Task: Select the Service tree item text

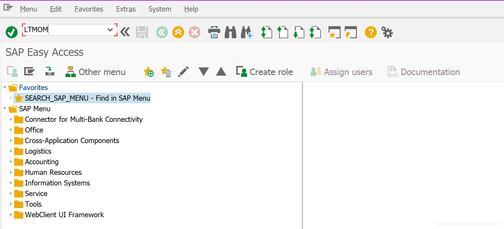Action: point(36,193)
